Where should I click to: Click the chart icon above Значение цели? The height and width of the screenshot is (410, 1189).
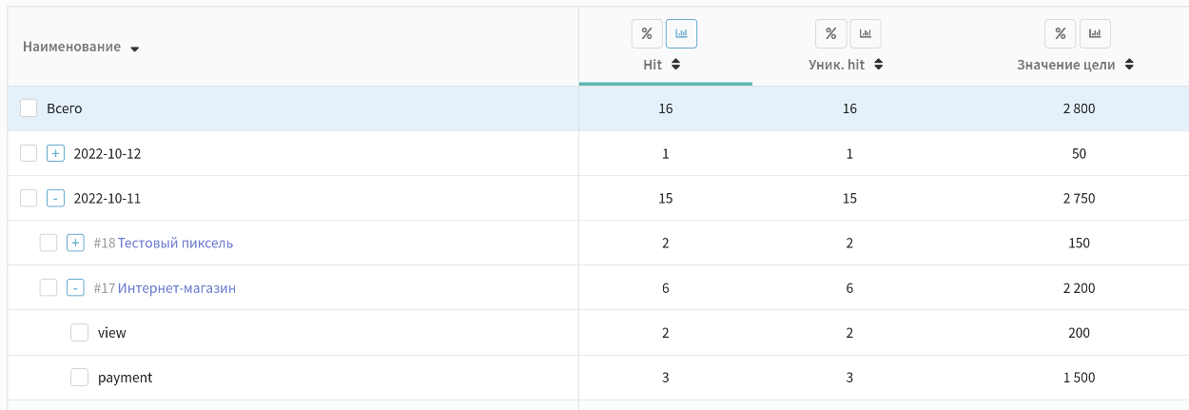(x=1095, y=33)
